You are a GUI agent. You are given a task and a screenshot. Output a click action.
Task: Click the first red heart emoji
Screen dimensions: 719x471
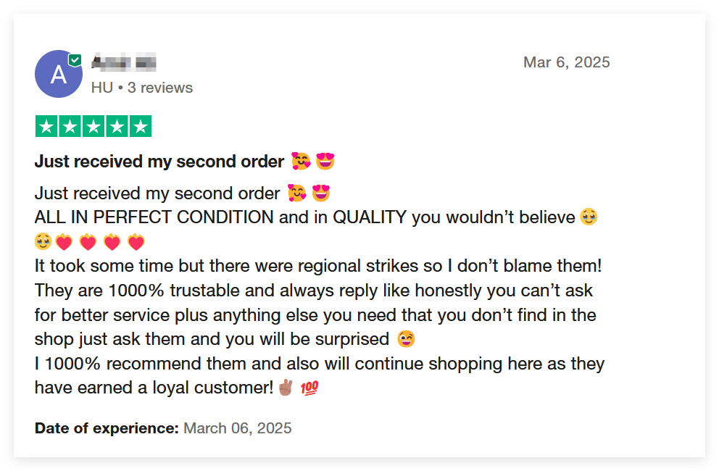[x=64, y=242]
